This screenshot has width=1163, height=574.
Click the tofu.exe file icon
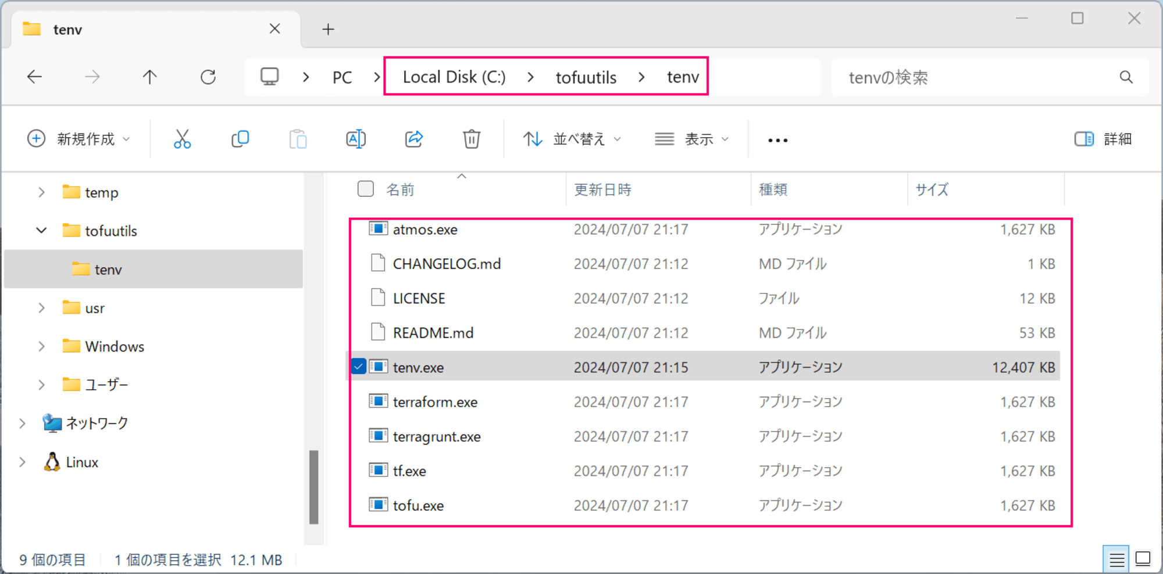pos(379,505)
